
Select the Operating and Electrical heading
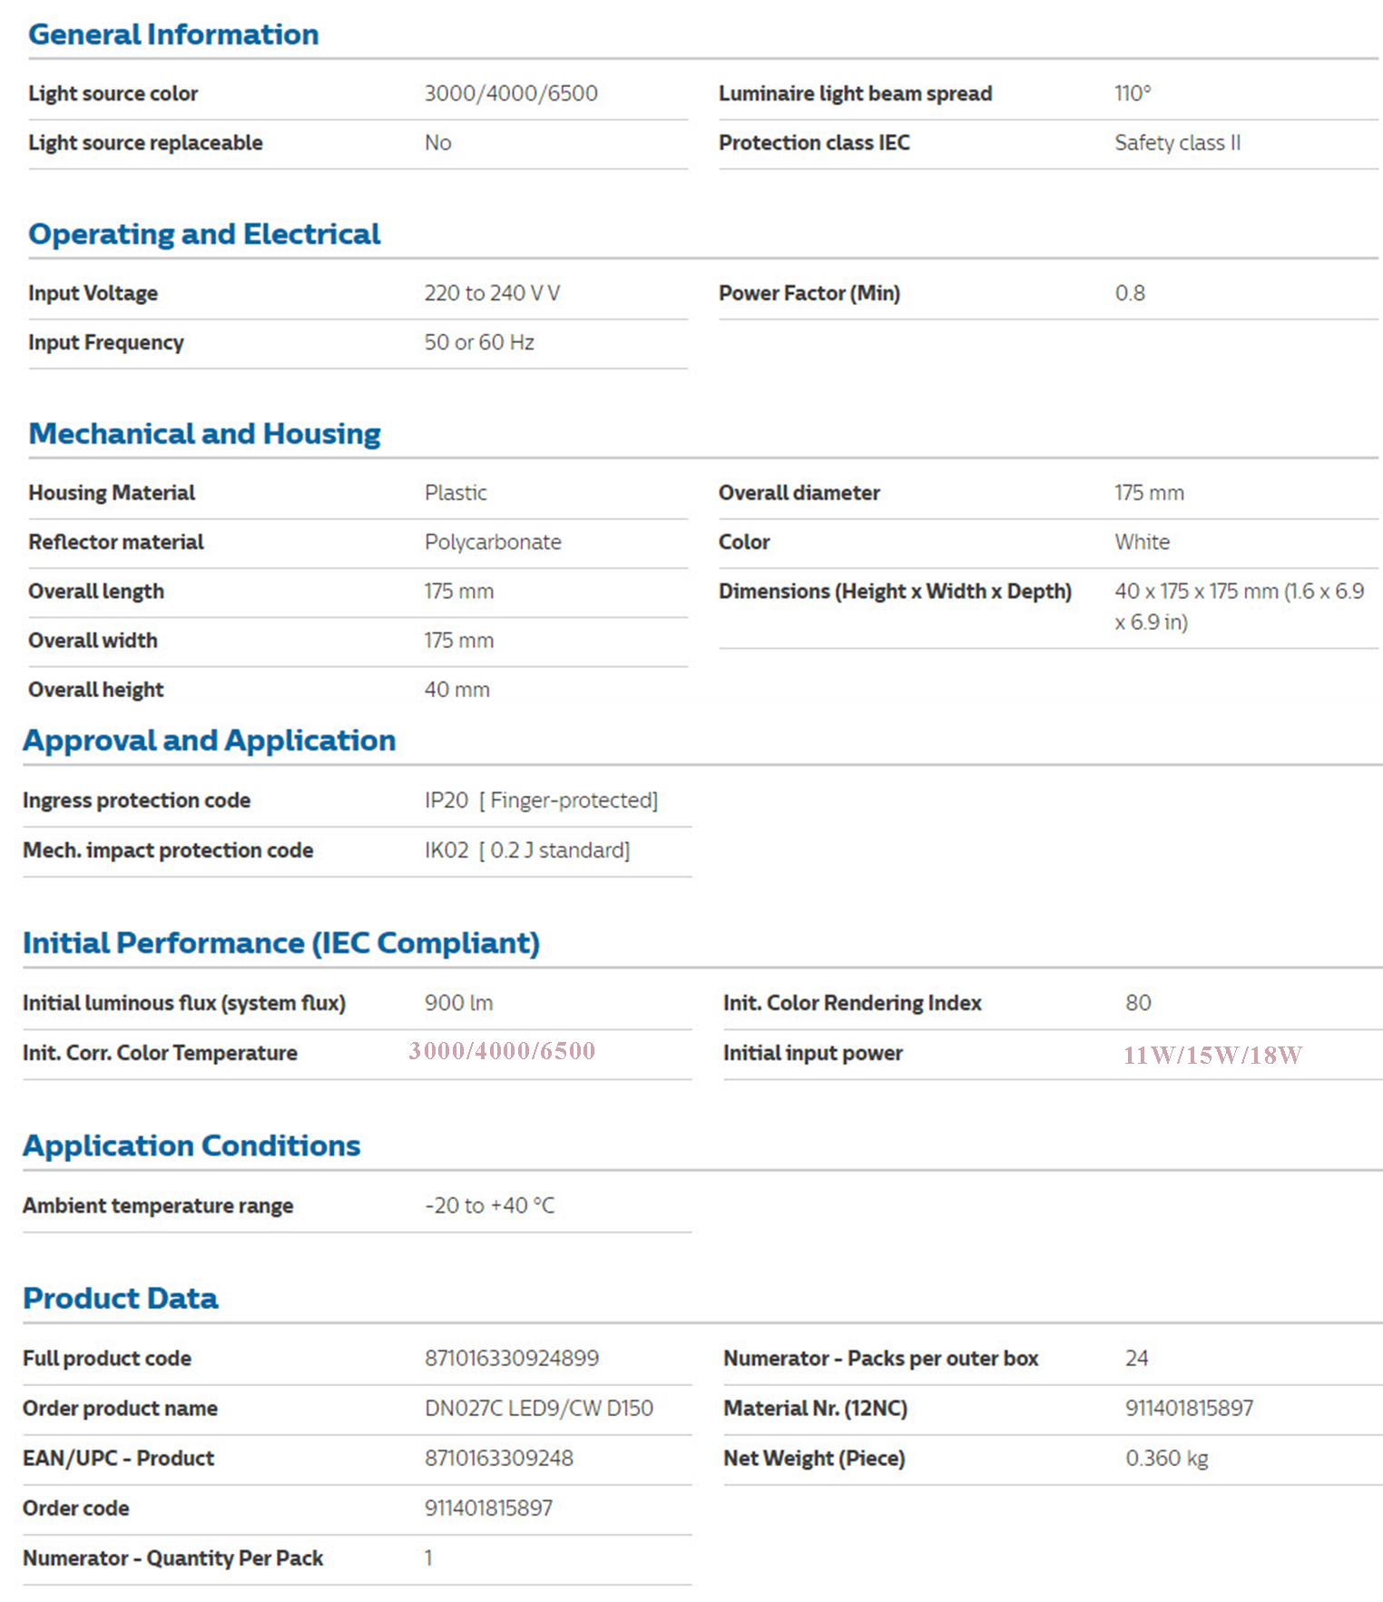(x=204, y=234)
